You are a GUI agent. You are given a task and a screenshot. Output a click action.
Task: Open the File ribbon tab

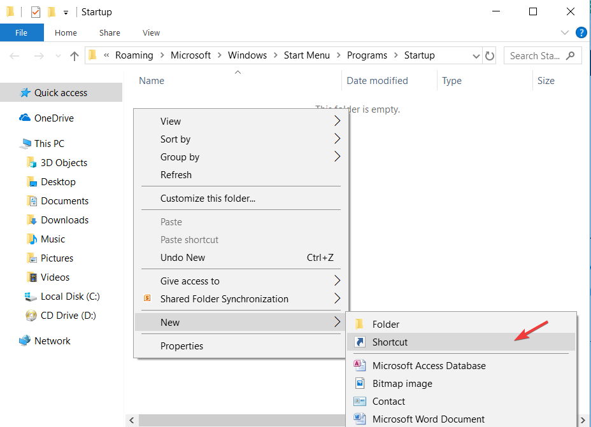(22, 32)
